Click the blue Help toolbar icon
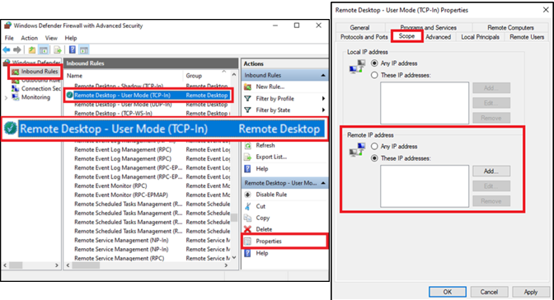Image resolution: width=554 pixels, height=300 pixels. pos(72,49)
